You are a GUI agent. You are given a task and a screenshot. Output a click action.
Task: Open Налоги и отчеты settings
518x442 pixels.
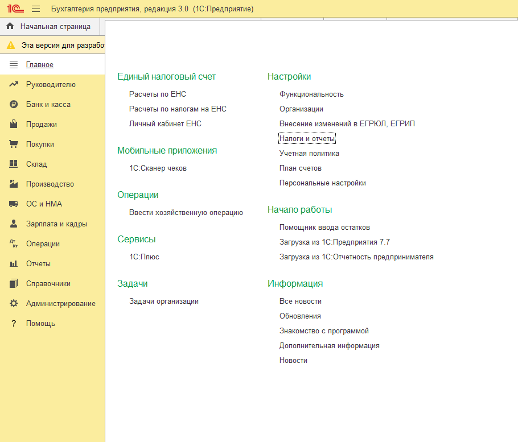point(307,139)
